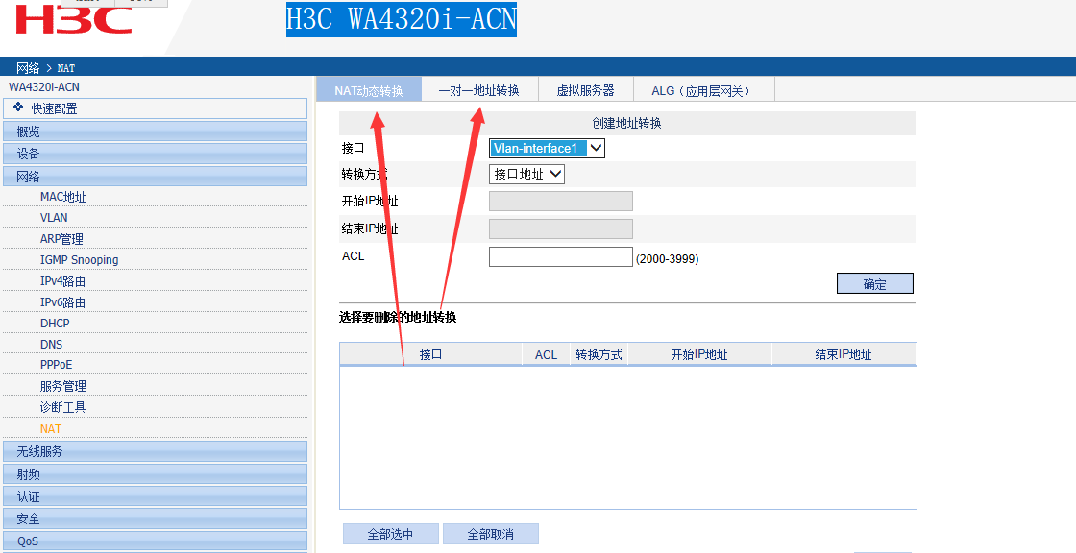The height and width of the screenshot is (553, 1076).
Task: Click the 接口 table column header
Action: (431, 354)
